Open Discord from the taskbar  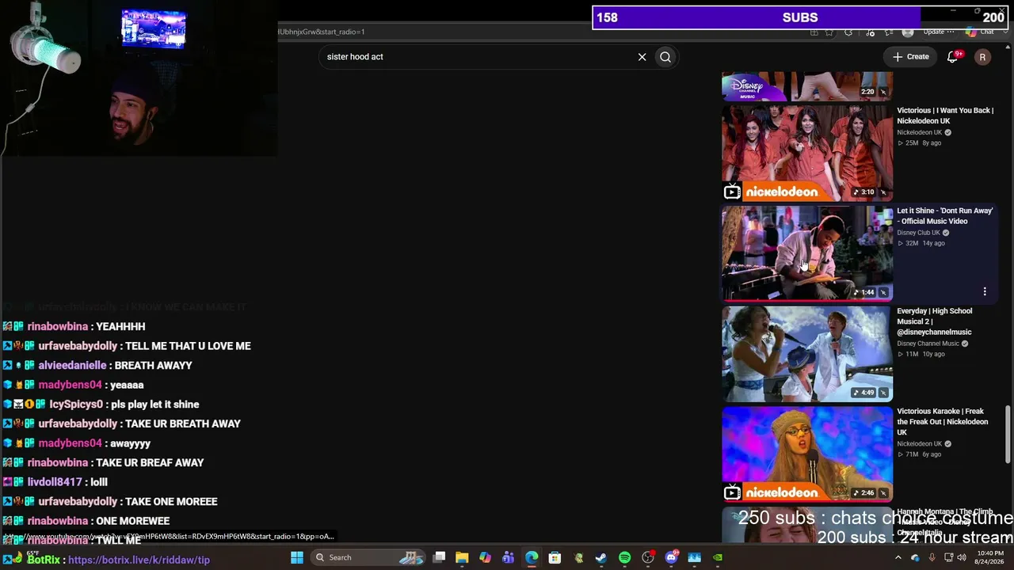click(671, 557)
